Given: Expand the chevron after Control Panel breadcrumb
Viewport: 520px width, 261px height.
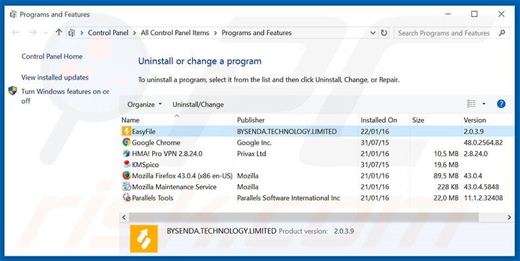Looking at the screenshot, I should [x=135, y=33].
